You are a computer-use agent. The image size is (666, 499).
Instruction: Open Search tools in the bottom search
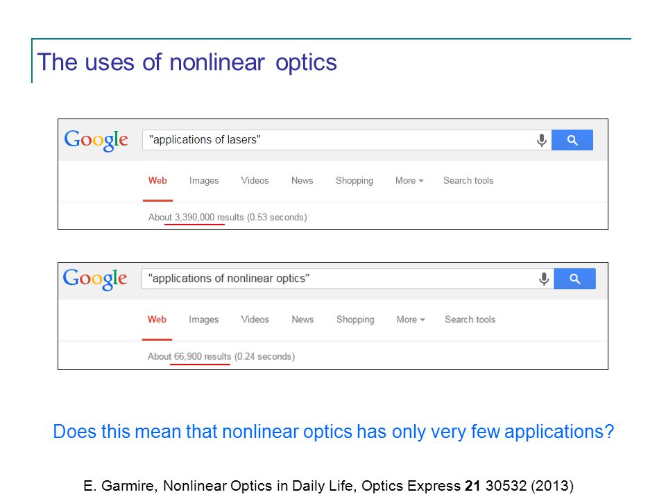click(x=470, y=319)
